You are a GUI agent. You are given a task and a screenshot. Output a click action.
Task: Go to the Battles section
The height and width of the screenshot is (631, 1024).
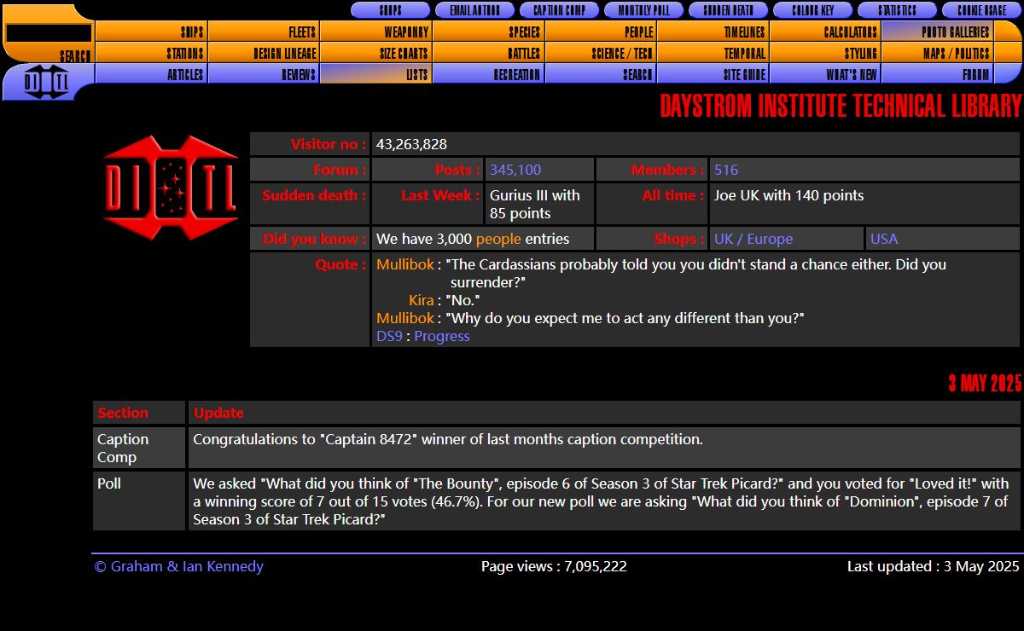tap(488, 53)
